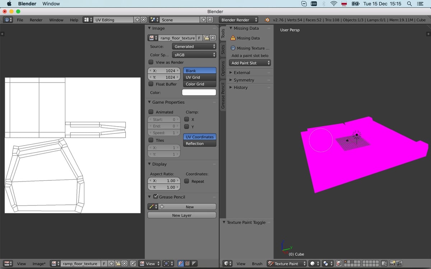Click the screen layout browse icon

coord(88,20)
